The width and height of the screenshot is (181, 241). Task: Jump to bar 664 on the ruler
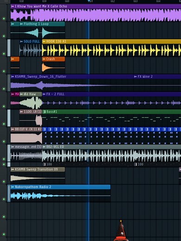[158, 1]
